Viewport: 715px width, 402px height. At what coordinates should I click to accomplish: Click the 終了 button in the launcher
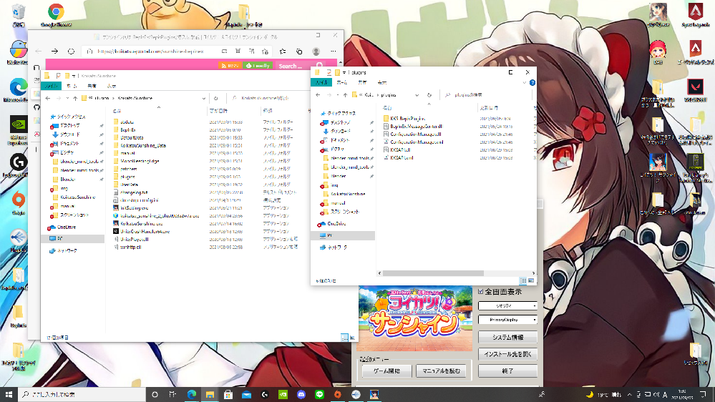click(507, 371)
